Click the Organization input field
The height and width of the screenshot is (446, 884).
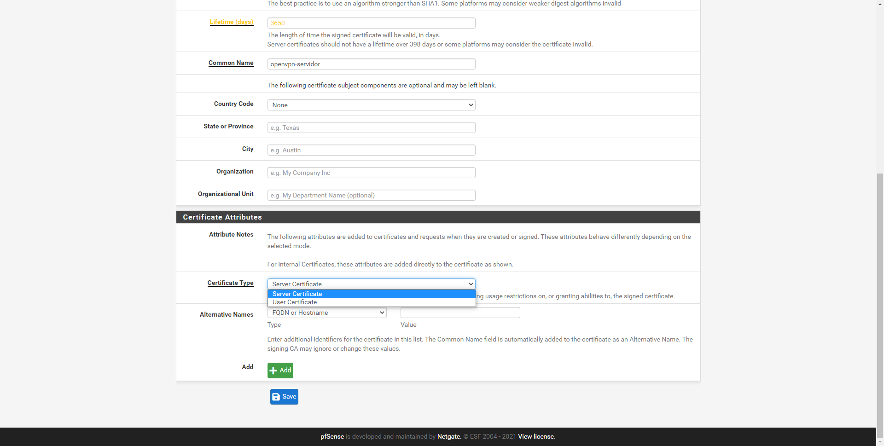click(371, 173)
